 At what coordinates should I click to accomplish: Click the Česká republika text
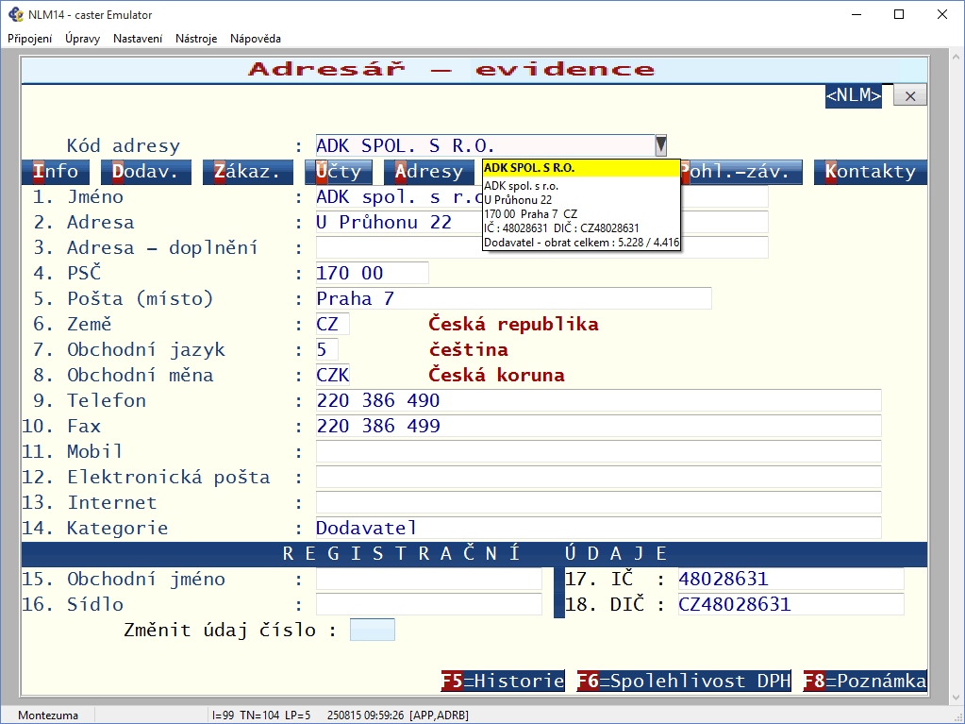click(x=513, y=324)
